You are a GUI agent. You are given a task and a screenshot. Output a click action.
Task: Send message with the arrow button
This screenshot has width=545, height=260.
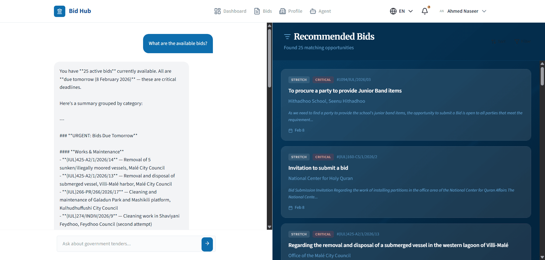207,244
